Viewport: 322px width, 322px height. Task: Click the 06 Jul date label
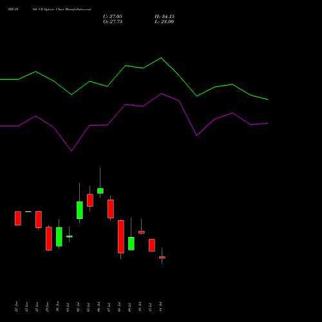(x=99, y=307)
